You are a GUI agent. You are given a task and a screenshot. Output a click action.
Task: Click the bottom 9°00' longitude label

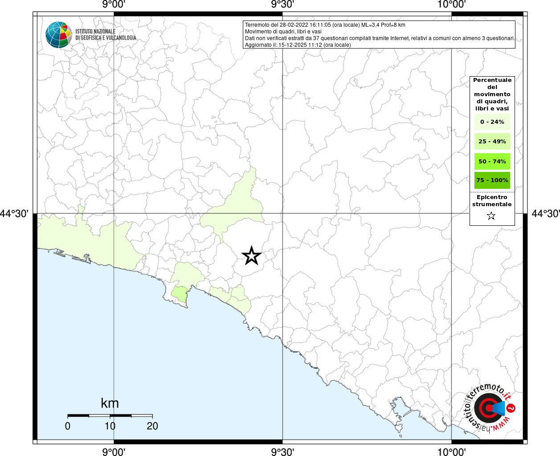point(114,452)
